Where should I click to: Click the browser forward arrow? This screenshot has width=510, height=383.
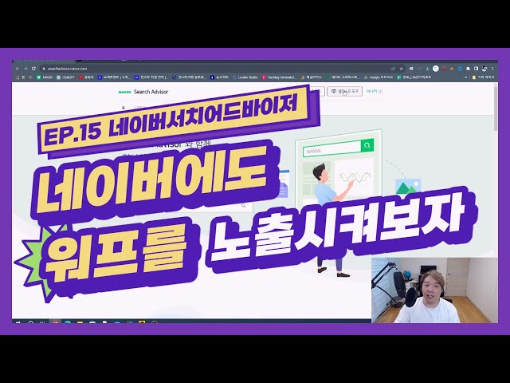pos(25,69)
